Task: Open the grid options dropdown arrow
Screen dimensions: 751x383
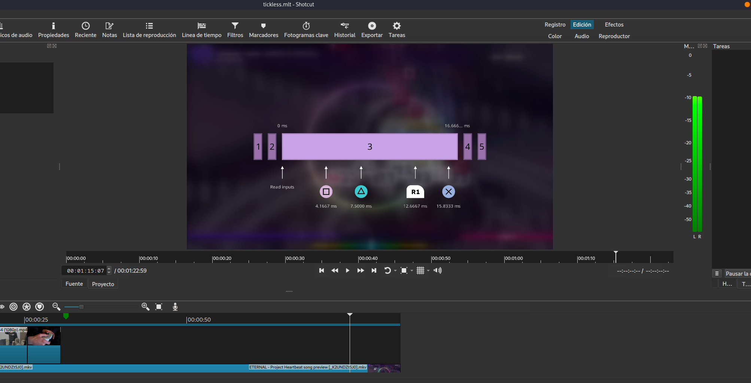Action: [428, 271]
